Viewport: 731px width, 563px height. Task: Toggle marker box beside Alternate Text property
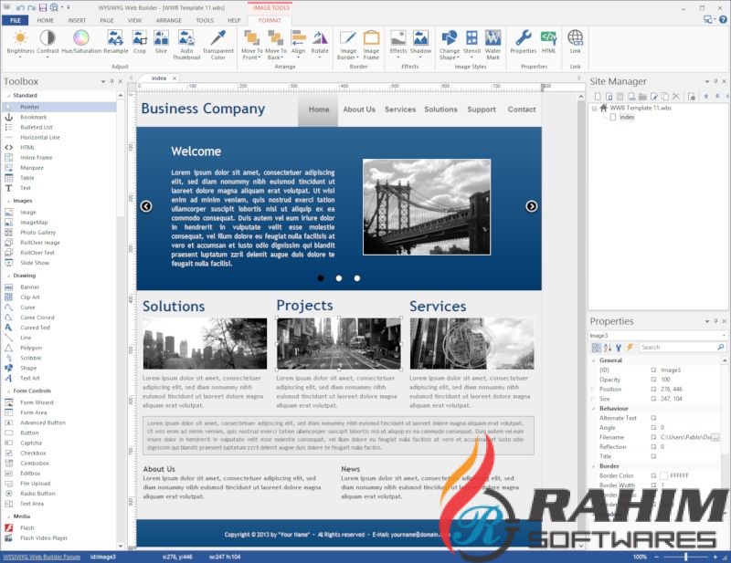click(653, 418)
